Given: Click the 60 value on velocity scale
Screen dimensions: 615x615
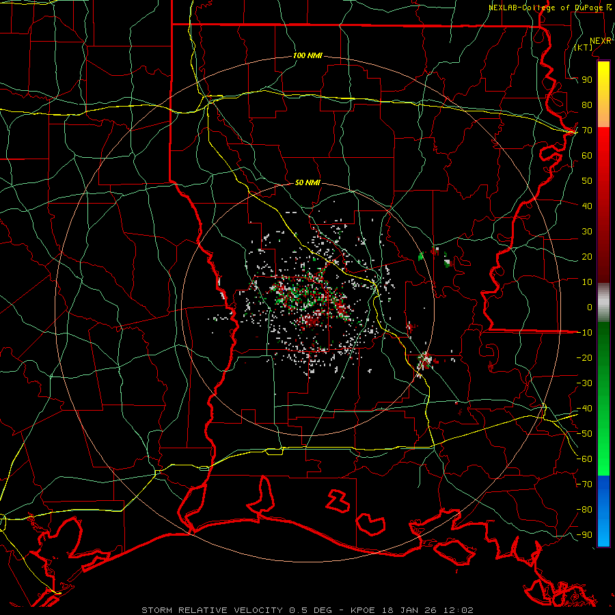Looking at the screenshot, I should click(587, 155).
